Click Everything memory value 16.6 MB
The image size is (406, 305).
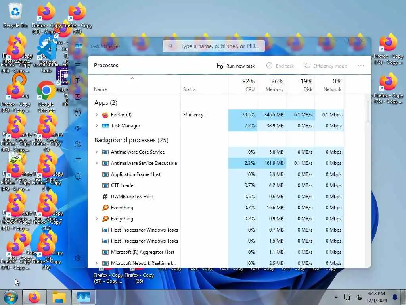coord(275,208)
